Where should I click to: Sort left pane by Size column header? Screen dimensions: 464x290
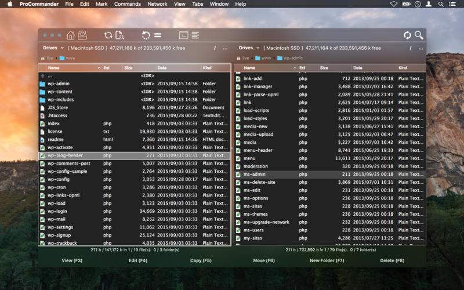tap(128, 68)
